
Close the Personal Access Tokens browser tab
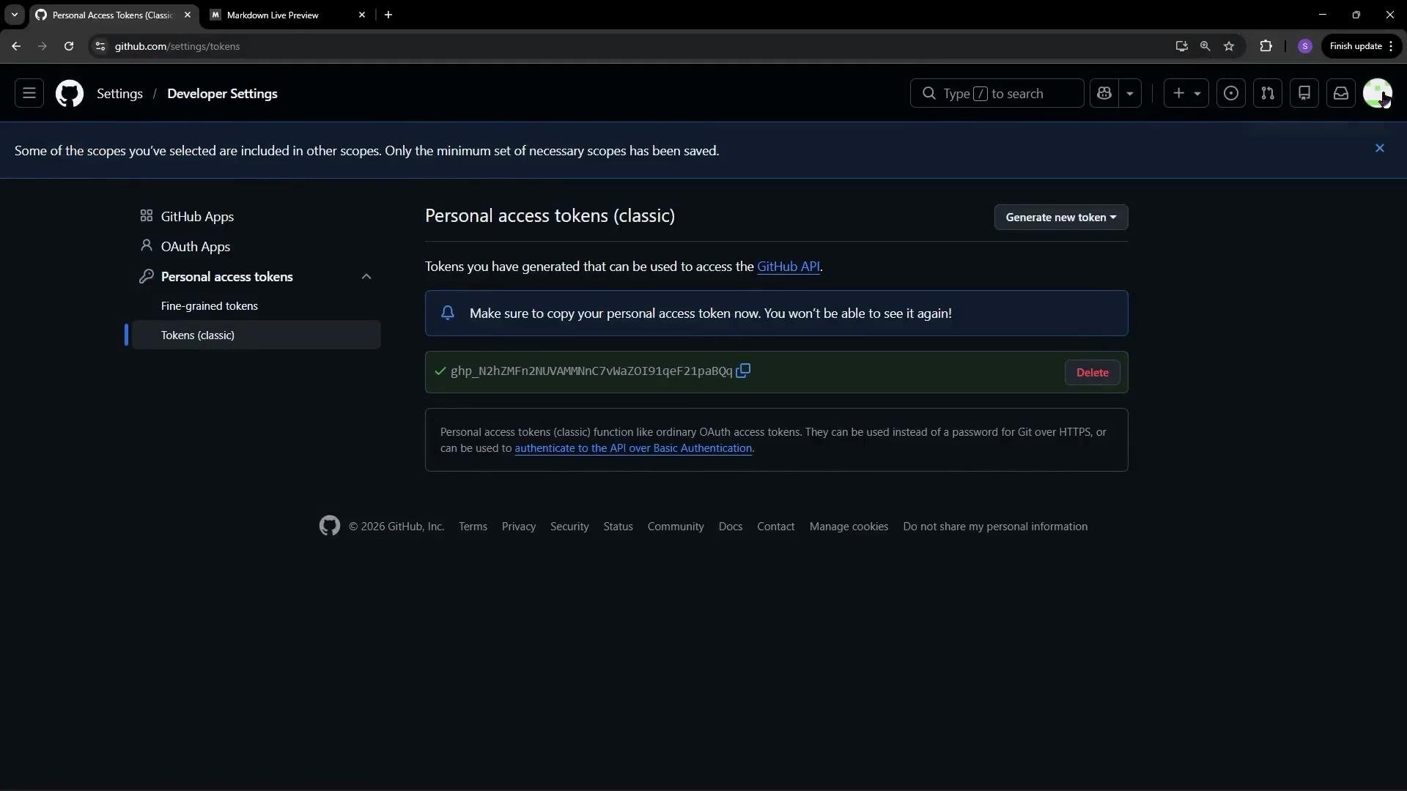pos(188,15)
